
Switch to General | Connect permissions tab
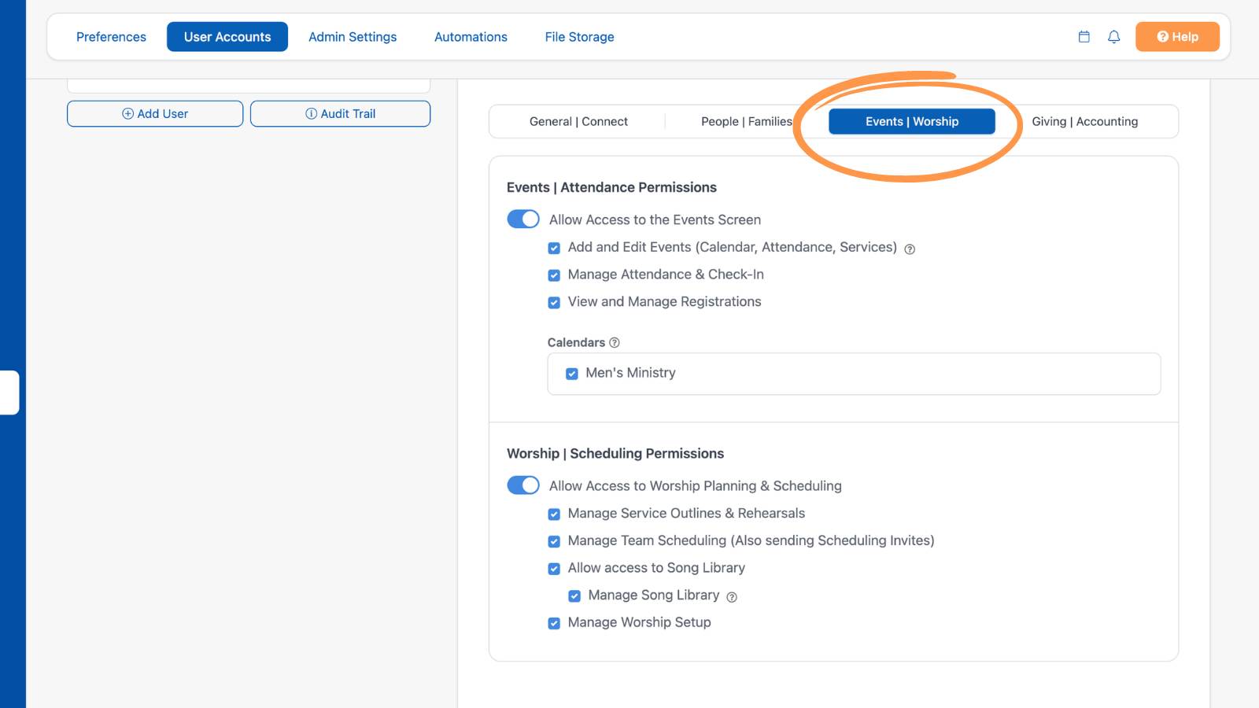pyautogui.click(x=578, y=121)
